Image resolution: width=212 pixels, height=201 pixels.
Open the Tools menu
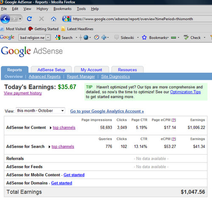81,9
